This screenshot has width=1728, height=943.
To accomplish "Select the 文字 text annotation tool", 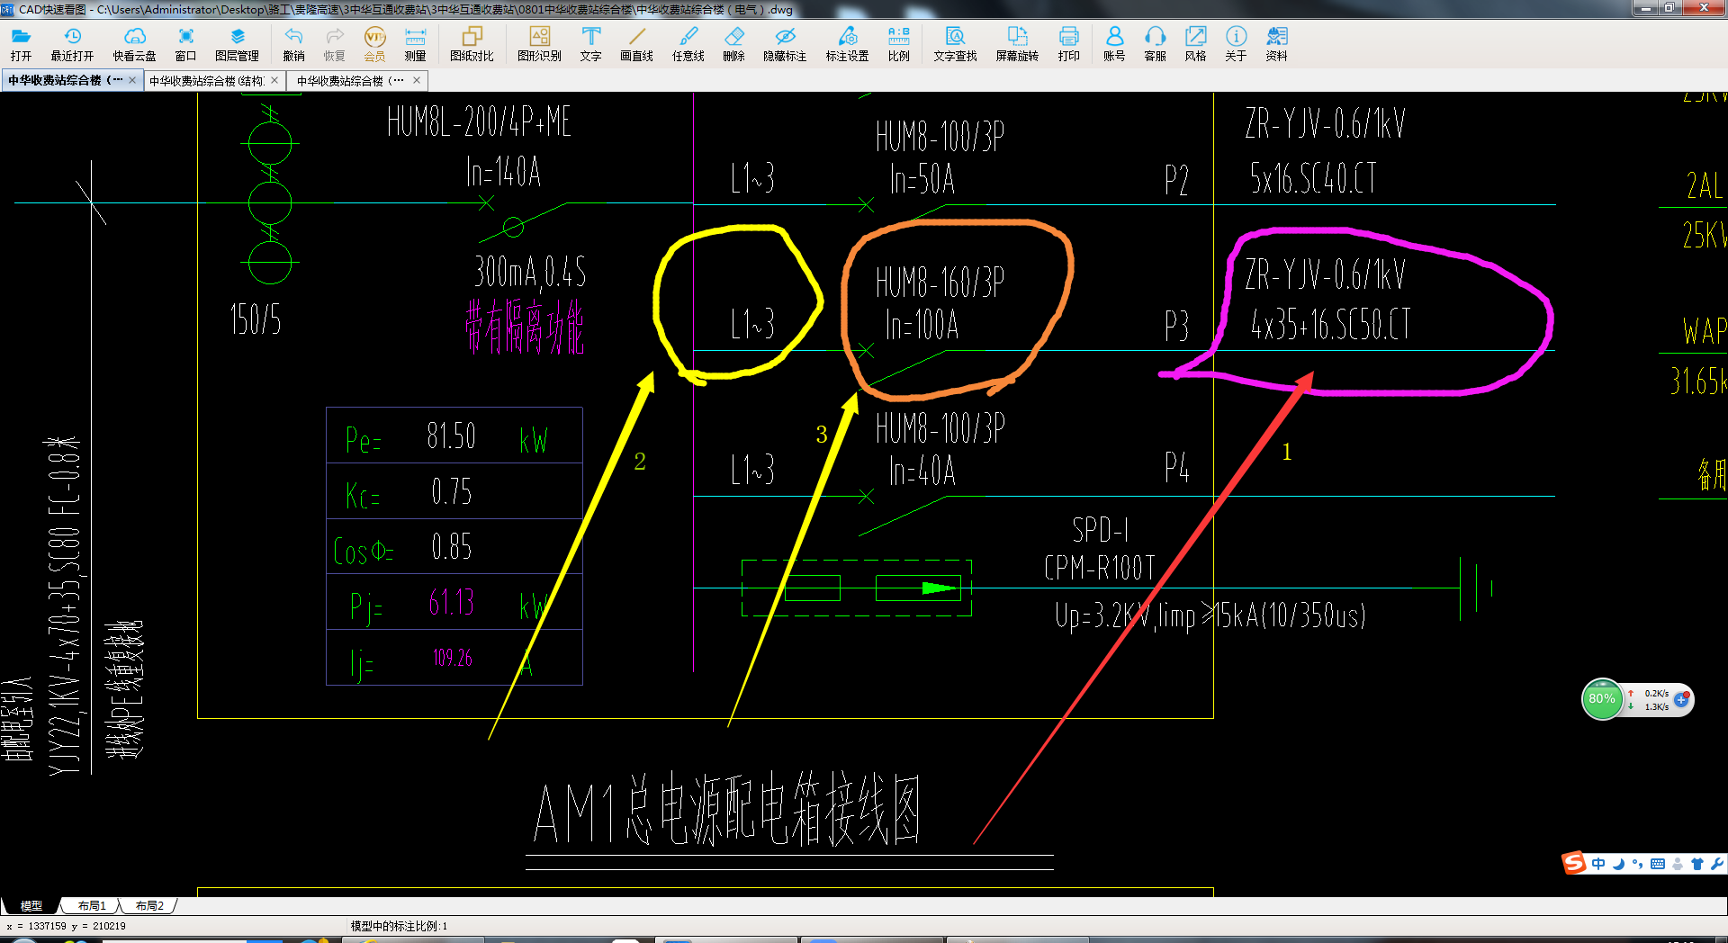I will (590, 43).
